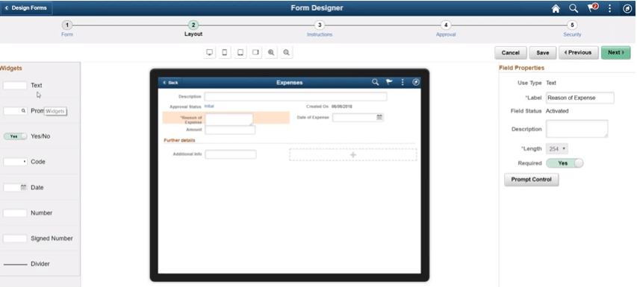Open notifications flag with red badge

(592, 8)
